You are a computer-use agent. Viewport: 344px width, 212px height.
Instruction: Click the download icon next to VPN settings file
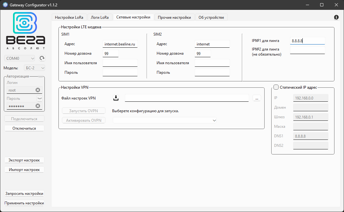(116, 98)
